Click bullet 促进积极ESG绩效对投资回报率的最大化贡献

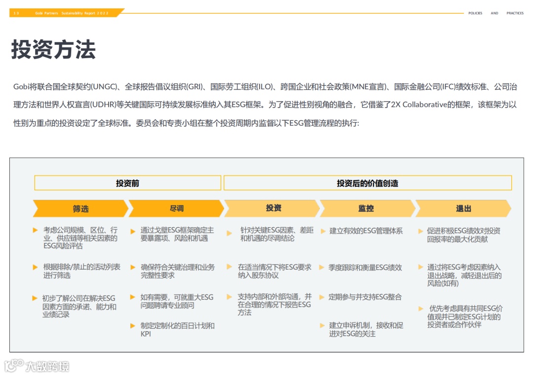pos(463,235)
